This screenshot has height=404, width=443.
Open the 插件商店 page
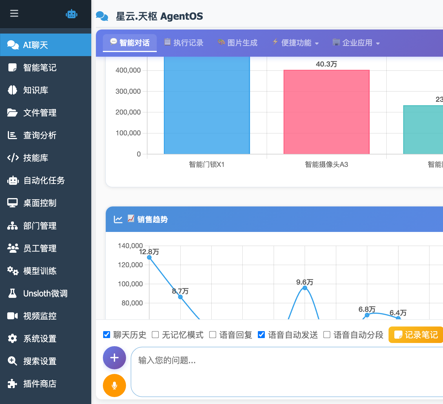(40, 384)
